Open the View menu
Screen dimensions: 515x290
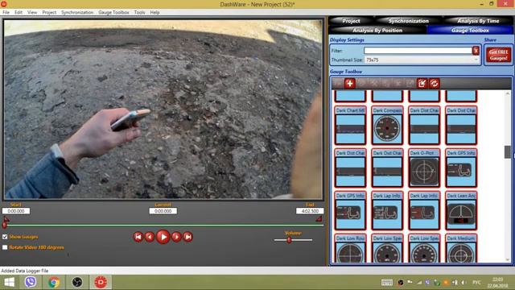(x=32, y=12)
